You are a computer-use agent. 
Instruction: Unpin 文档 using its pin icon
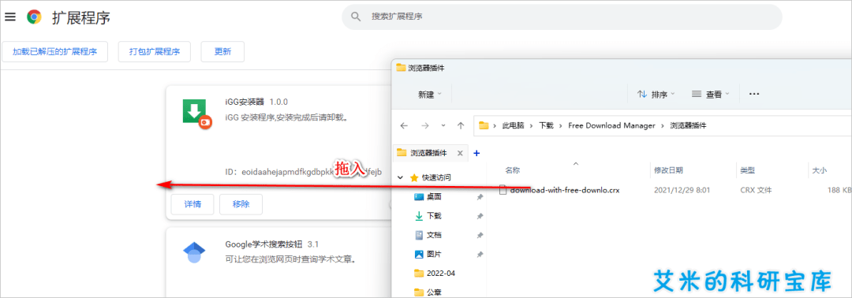(480, 235)
